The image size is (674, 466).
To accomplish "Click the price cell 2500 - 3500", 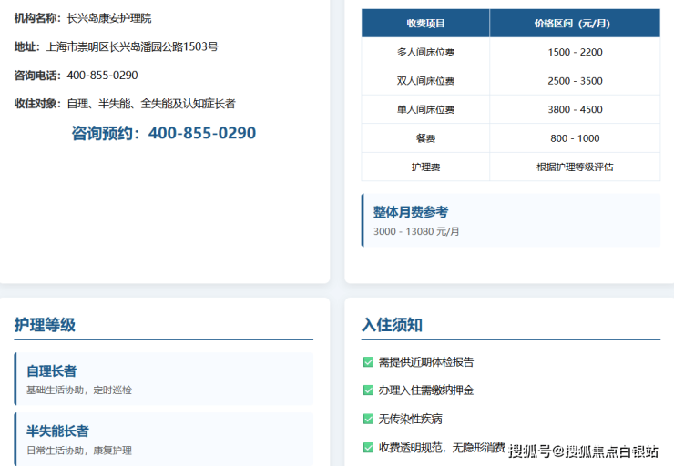I will (x=575, y=81).
